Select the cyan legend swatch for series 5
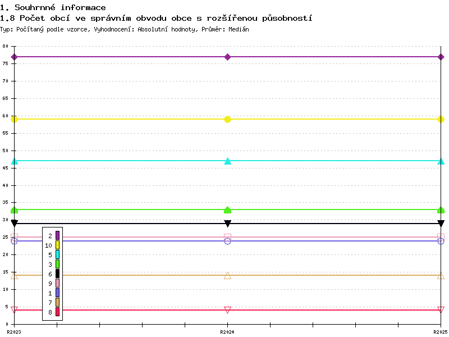This screenshot has width=449, height=337. point(57,254)
